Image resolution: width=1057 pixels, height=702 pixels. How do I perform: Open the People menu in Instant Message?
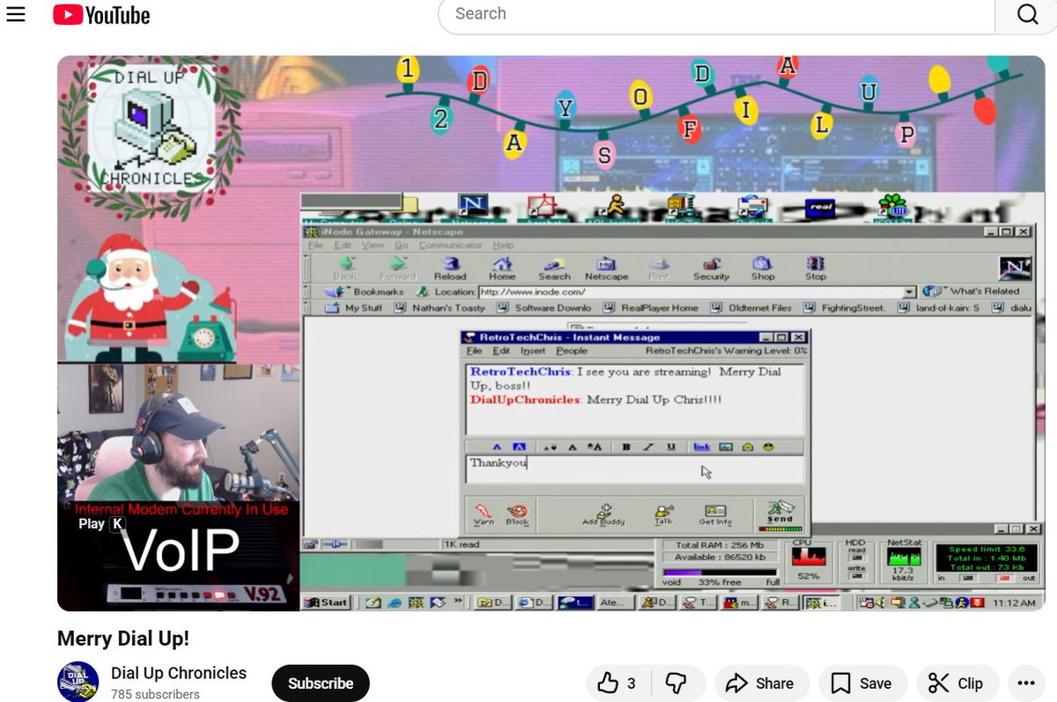tap(572, 351)
